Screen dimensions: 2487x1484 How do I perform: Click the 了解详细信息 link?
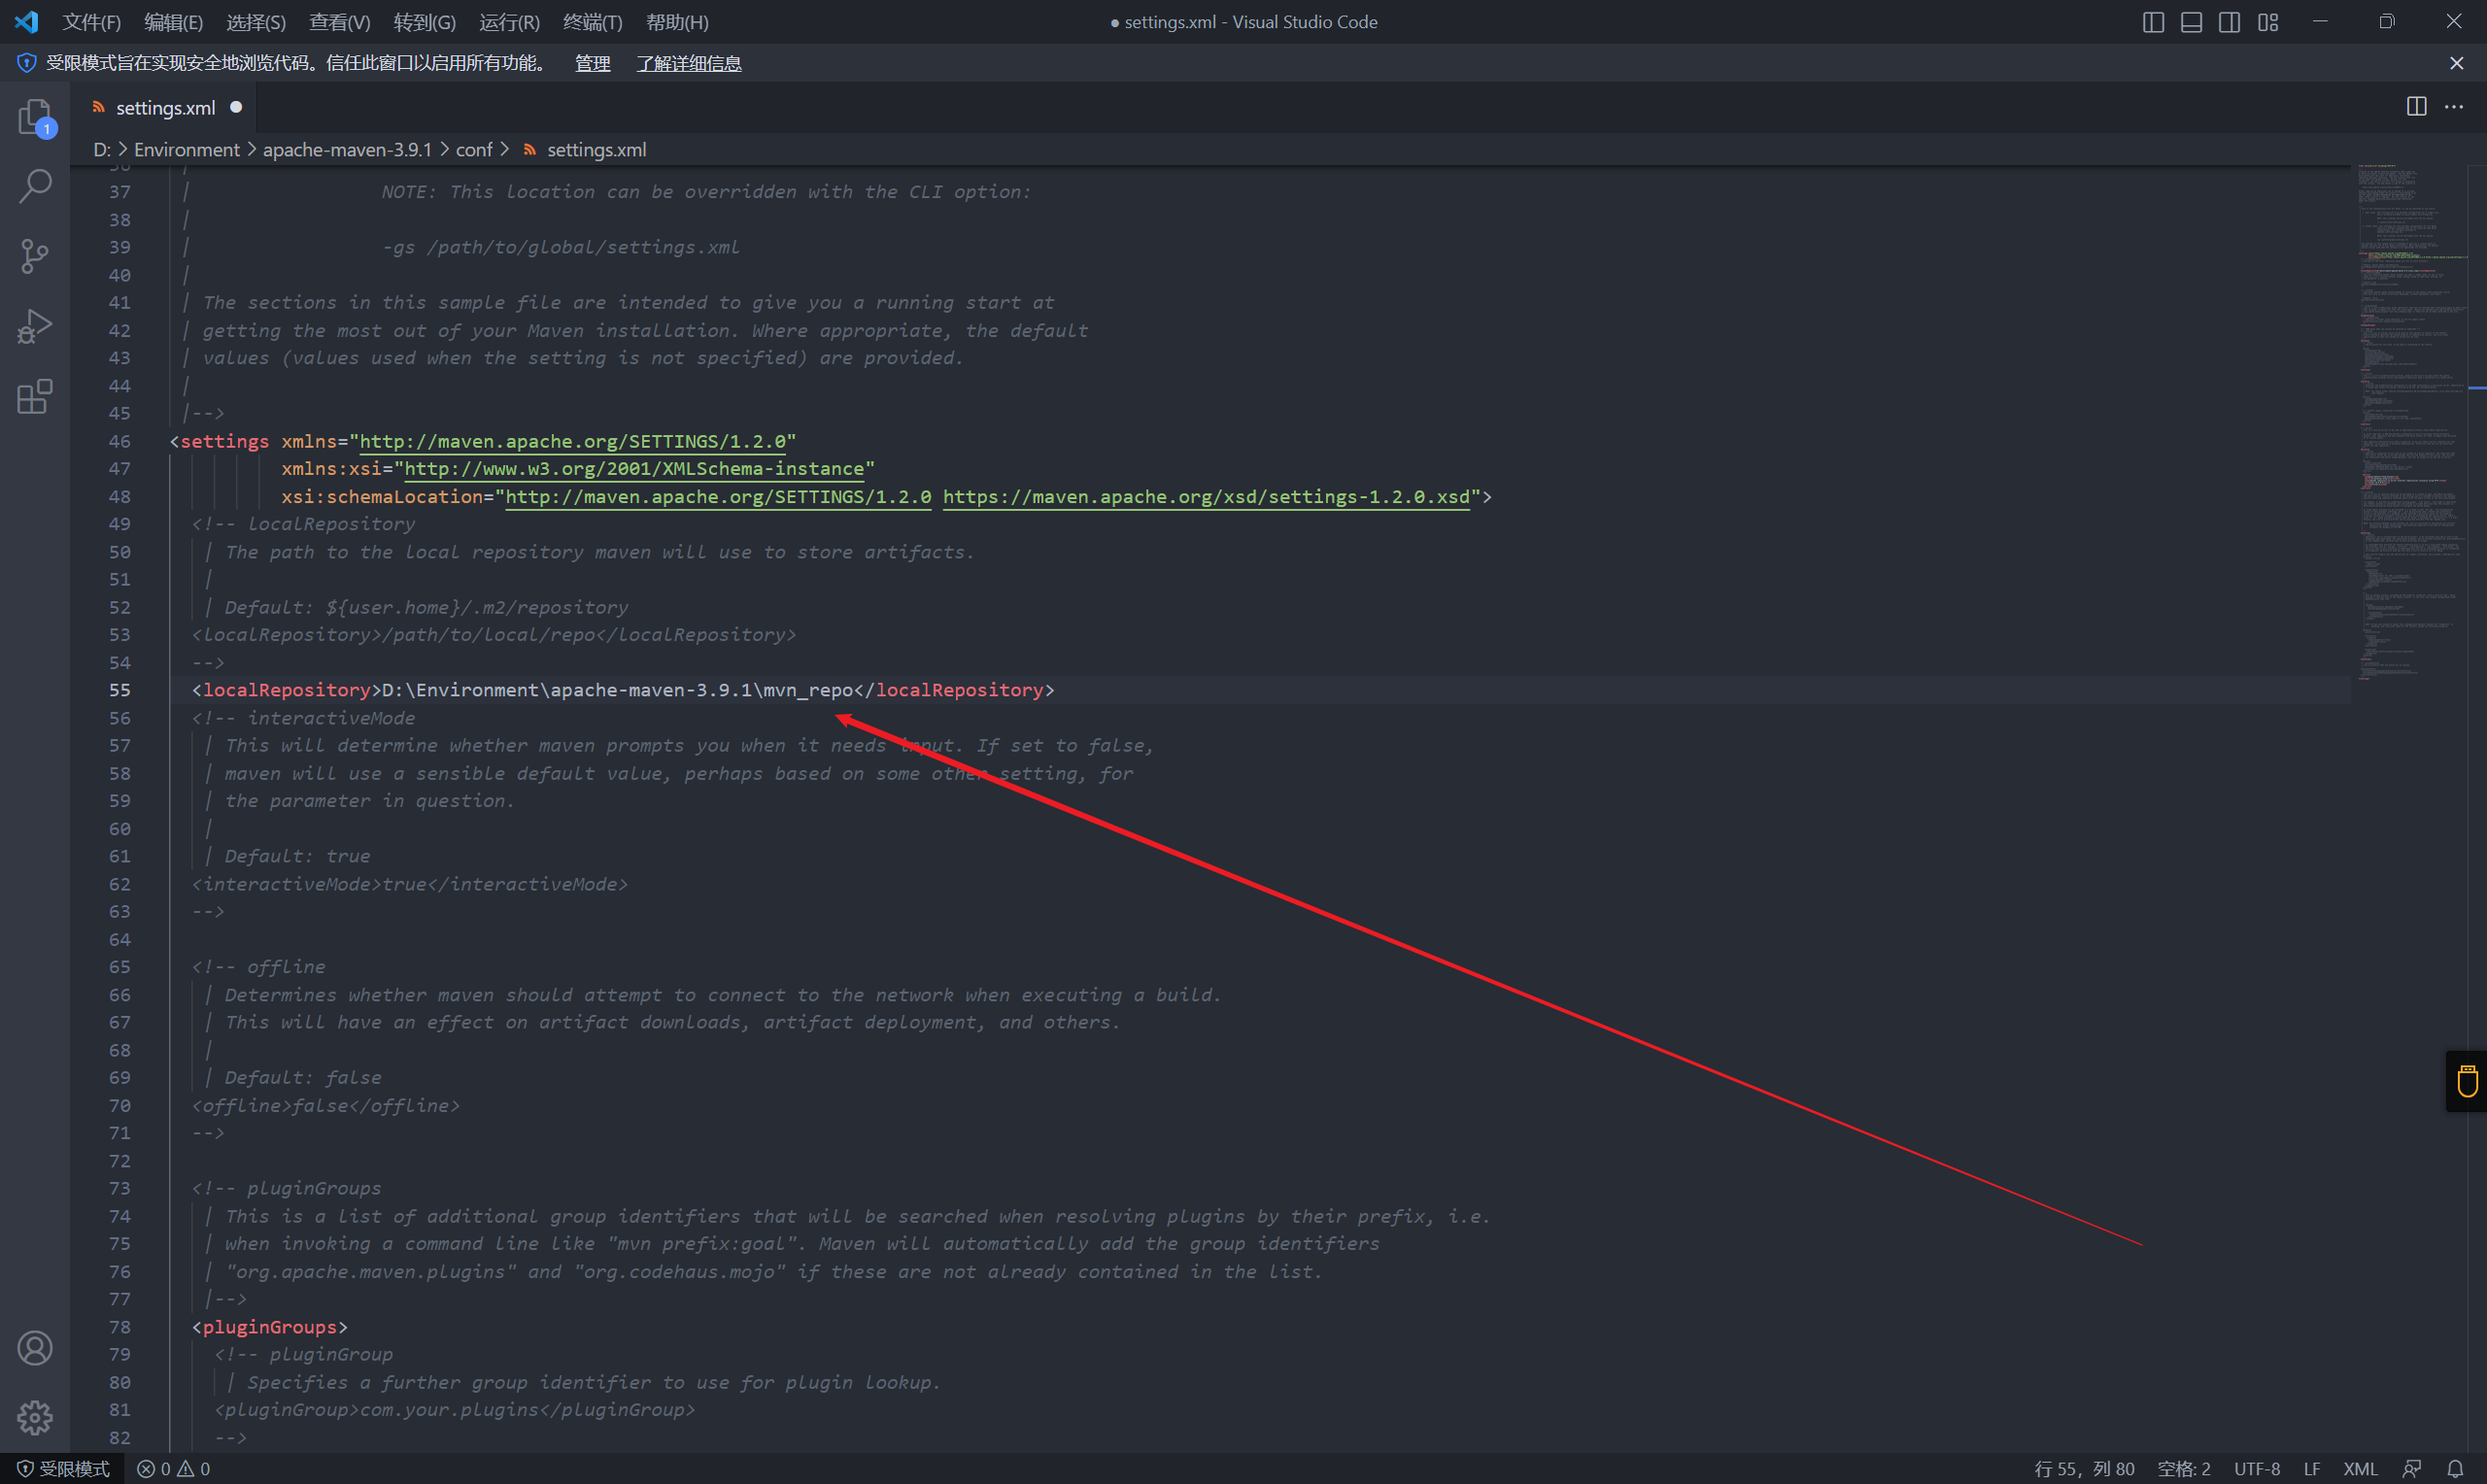point(689,63)
